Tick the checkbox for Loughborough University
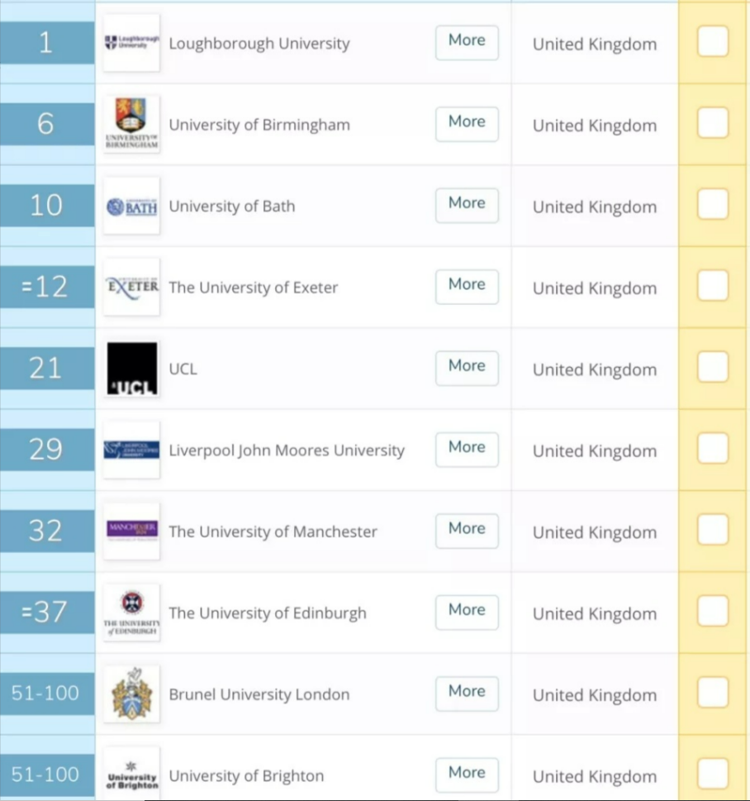The height and width of the screenshot is (801, 750). coord(712,41)
